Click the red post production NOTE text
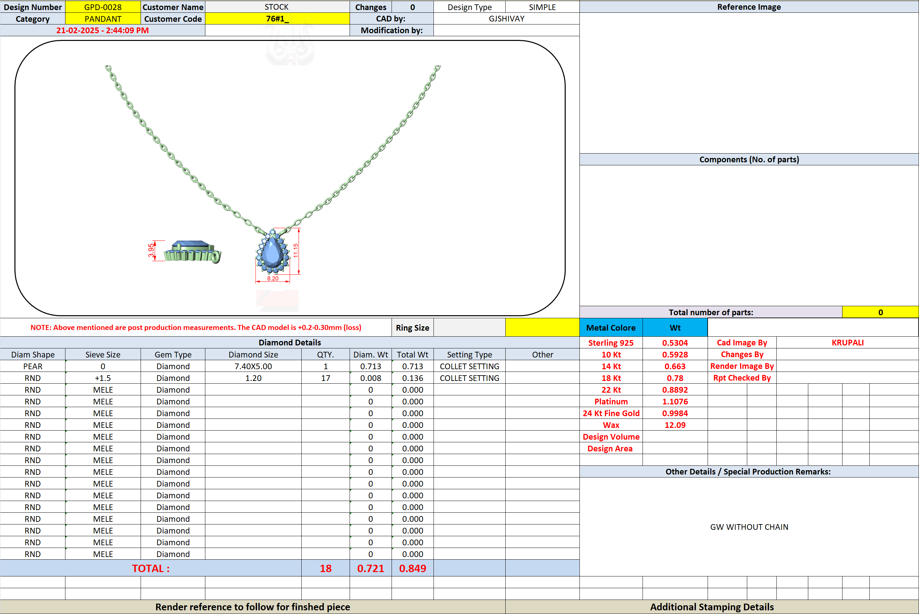919x614 pixels. 196,327
